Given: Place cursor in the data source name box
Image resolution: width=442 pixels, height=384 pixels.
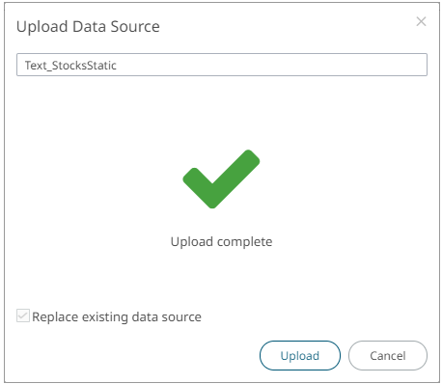Looking at the screenshot, I should (222, 65).
